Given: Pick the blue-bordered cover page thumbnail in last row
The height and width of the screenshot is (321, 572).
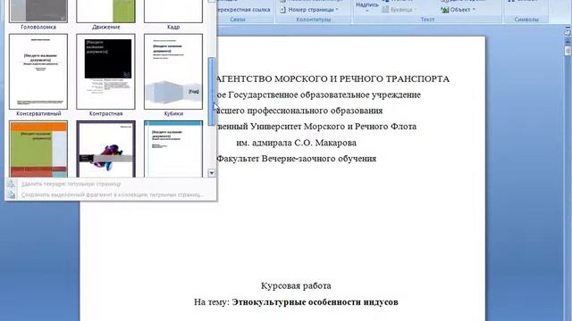Looking at the screenshot, I should point(173,149).
